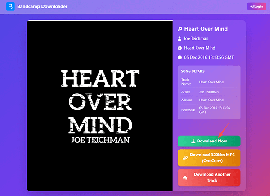Click the music note icon beside the song title
Screen dimensions: 270x196
pyautogui.click(x=180, y=29)
